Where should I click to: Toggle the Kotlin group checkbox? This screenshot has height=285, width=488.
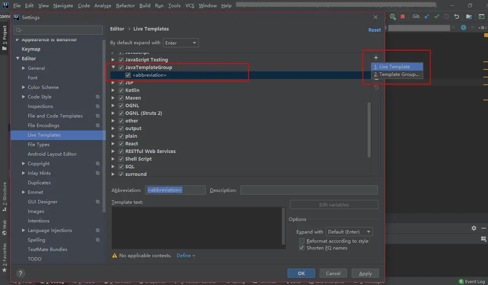coord(121,90)
